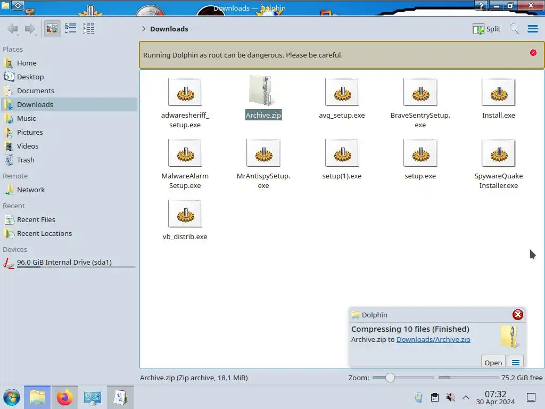
Task: Click Dolphin file manager taskbar icon
Action: (37, 397)
